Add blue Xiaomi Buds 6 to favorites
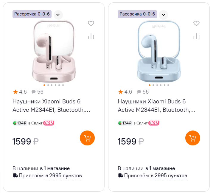 coord(196,23)
